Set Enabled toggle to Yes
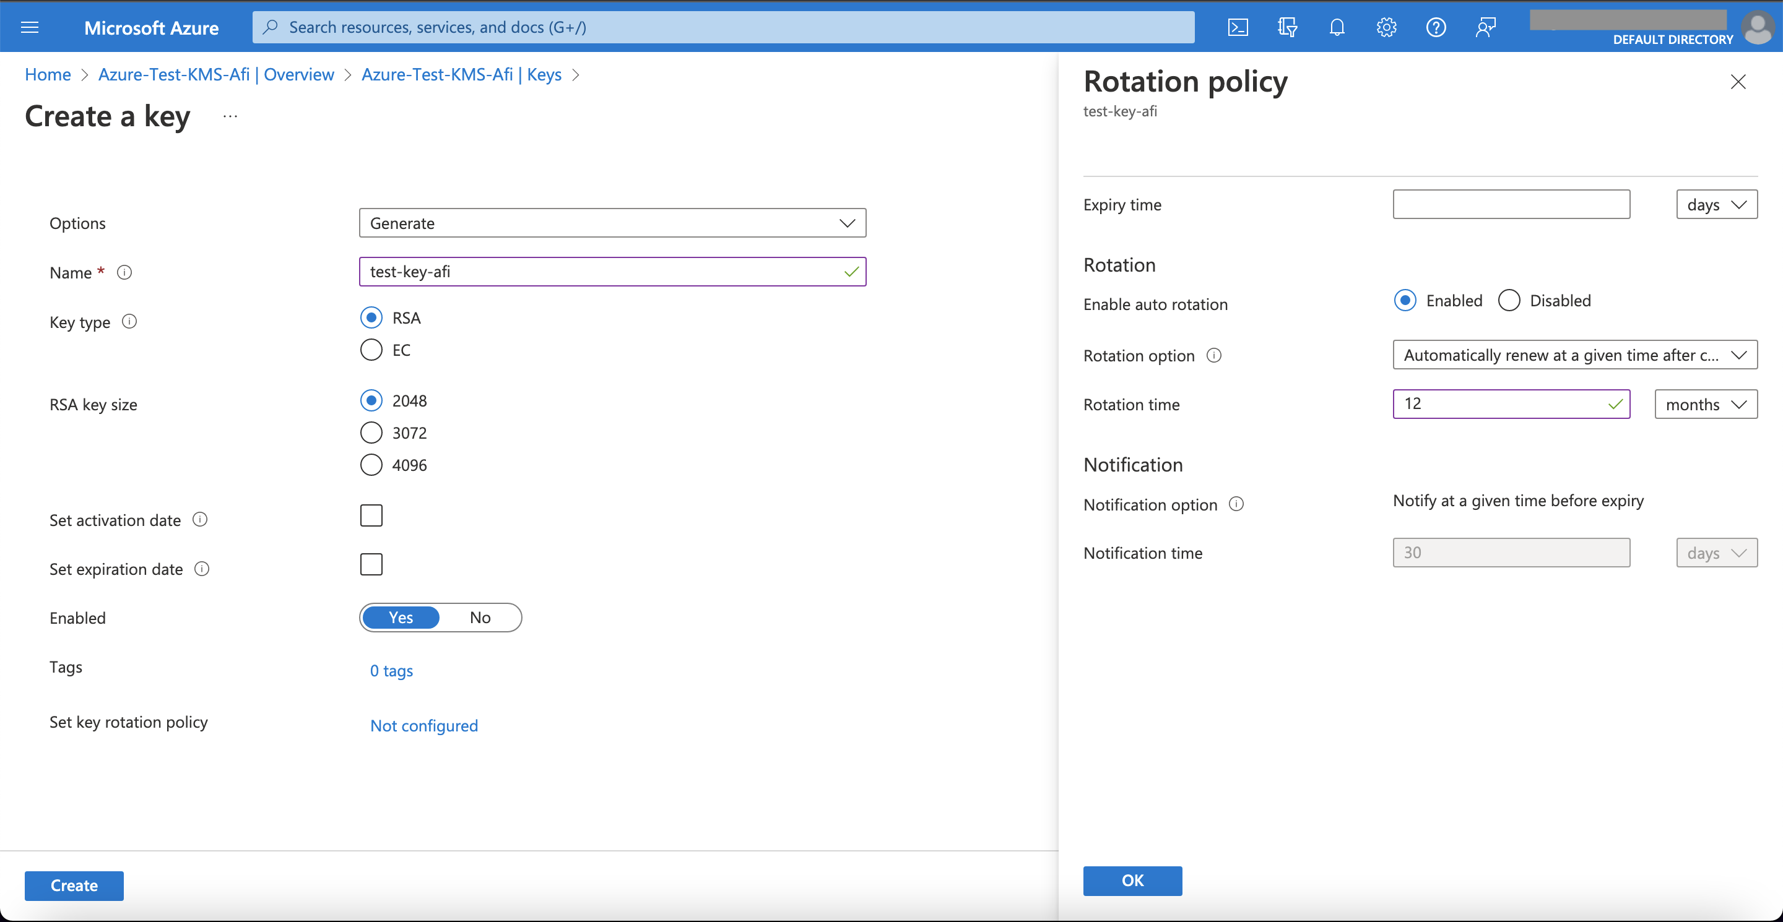Viewport: 1783px width, 922px height. tap(401, 618)
